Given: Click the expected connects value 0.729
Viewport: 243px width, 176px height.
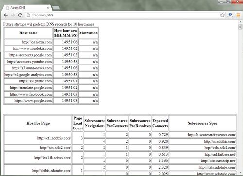Looking at the screenshot, I should pyautogui.click(x=160, y=135).
